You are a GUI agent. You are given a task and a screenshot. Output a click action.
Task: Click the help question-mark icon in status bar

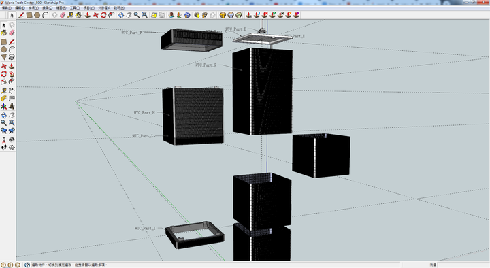point(27,265)
